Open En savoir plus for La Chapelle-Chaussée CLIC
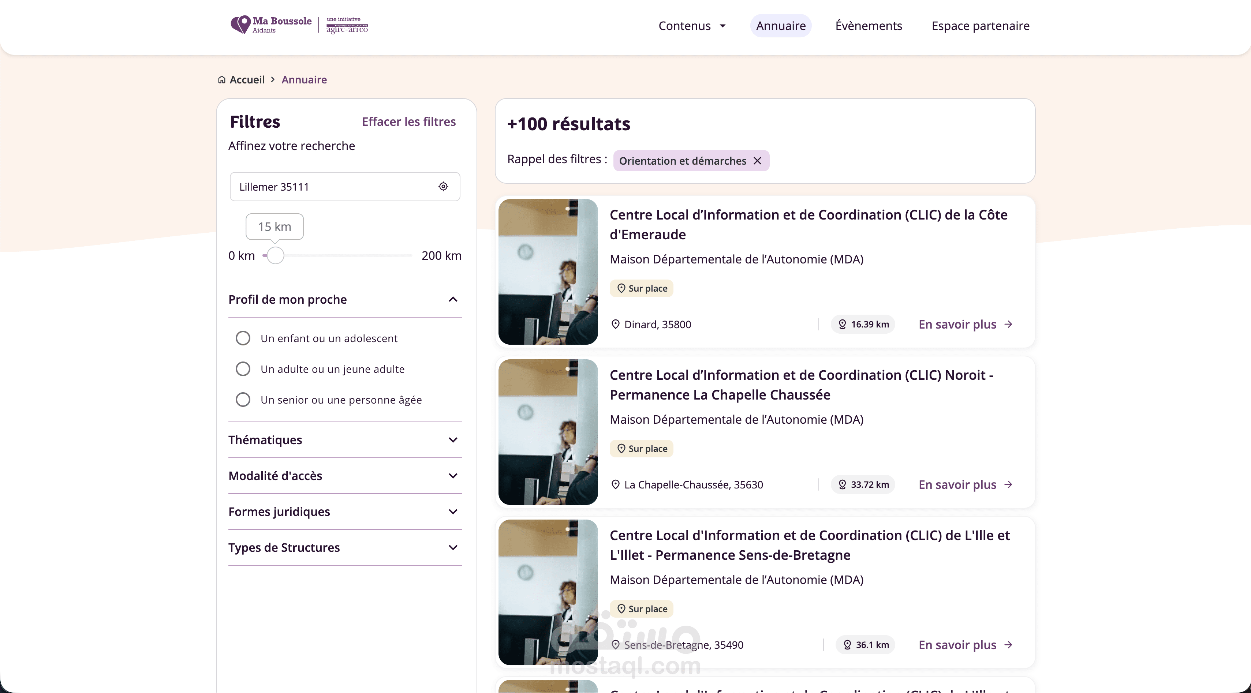The image size is (1251, 693). point(965,484)
